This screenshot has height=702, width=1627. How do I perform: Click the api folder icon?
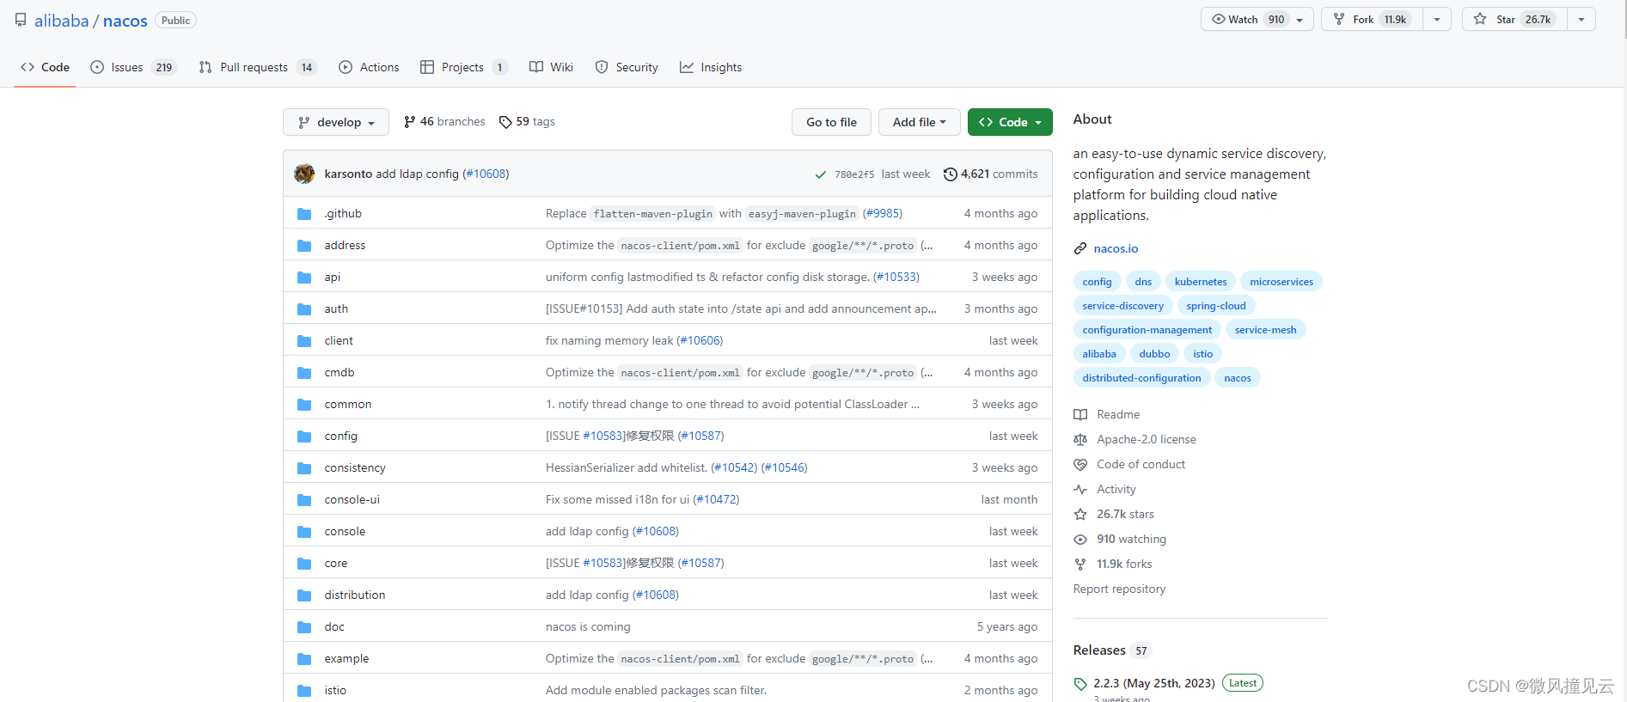coord(304,278)
